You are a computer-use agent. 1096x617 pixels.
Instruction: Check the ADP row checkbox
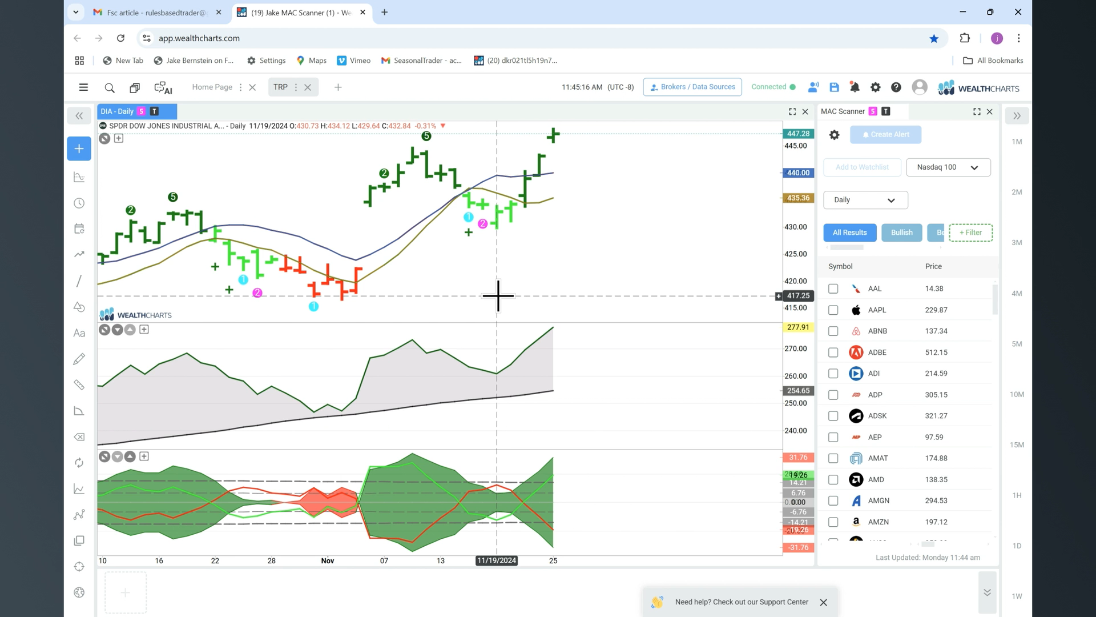[833, 395]
